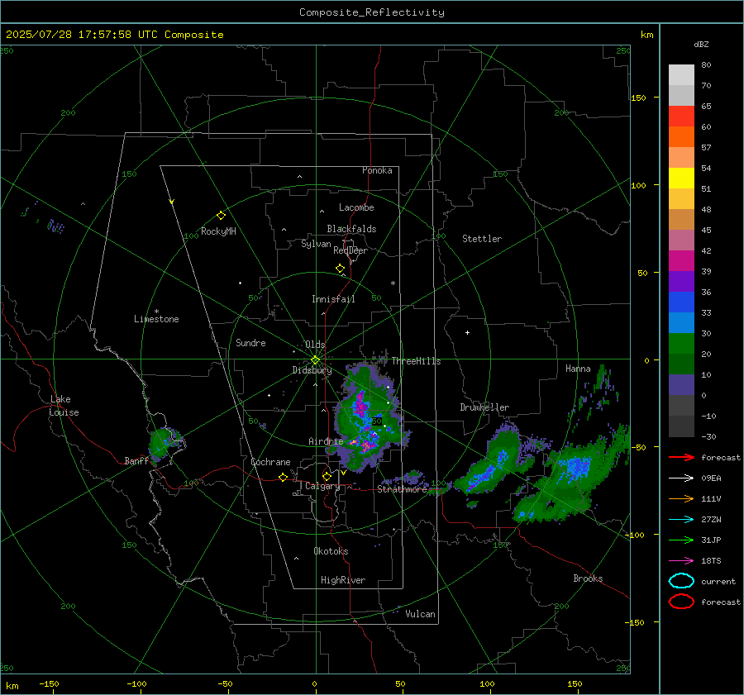The image size is (744, 695).
Task: Select the light gray 70 dBZ swatch
Action: (x=681, y=75)
